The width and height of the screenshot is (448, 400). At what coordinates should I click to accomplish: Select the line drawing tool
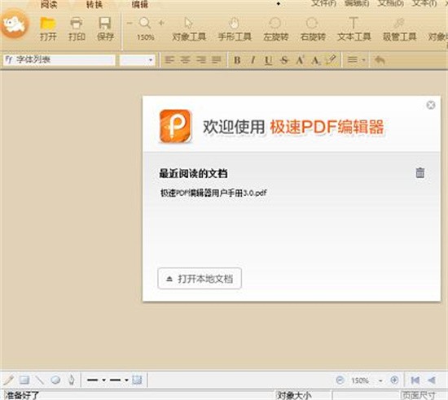(39, 380)
